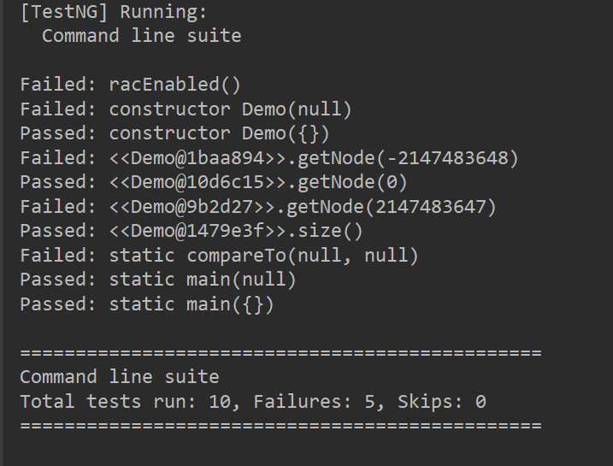This screenshot has width=613, height=466.
Task: Click the failed "constructor Demo(null)" line
Action: pos(186,109)
